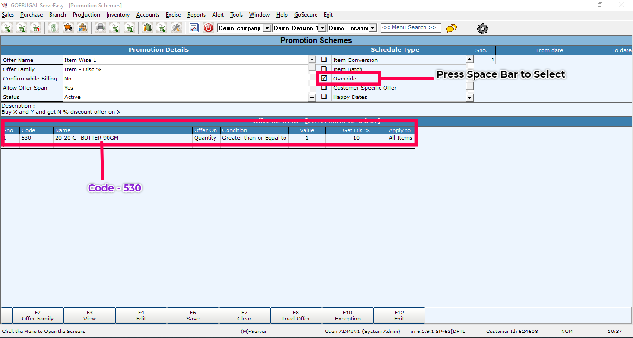Click the Get Dis % cell '10'
The width and height of the screenshot is (633, 338).
pyautogui.click(x=356, y=138)
